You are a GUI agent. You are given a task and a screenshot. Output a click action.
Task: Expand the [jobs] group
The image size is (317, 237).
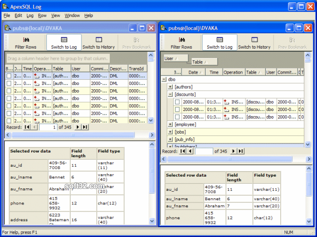170,132
